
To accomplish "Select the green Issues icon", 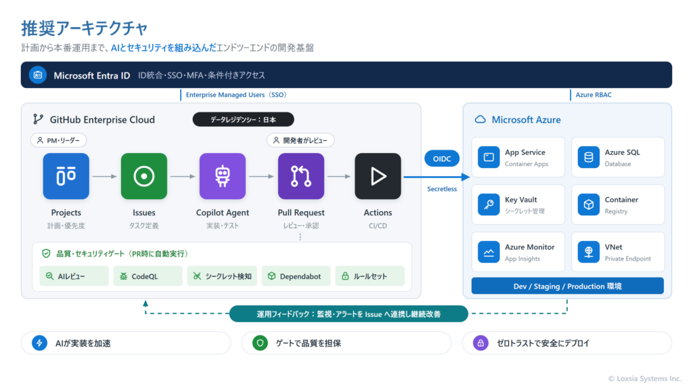I will [144, 176].
